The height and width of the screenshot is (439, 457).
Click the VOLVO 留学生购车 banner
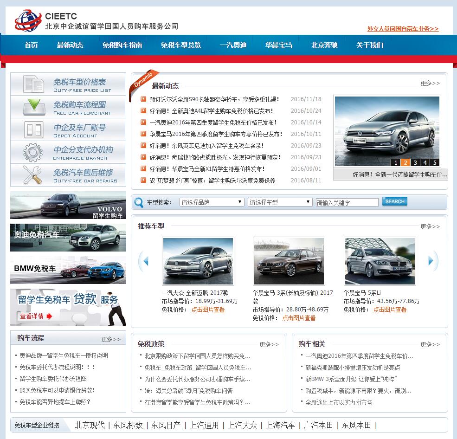tap(68, 205)
